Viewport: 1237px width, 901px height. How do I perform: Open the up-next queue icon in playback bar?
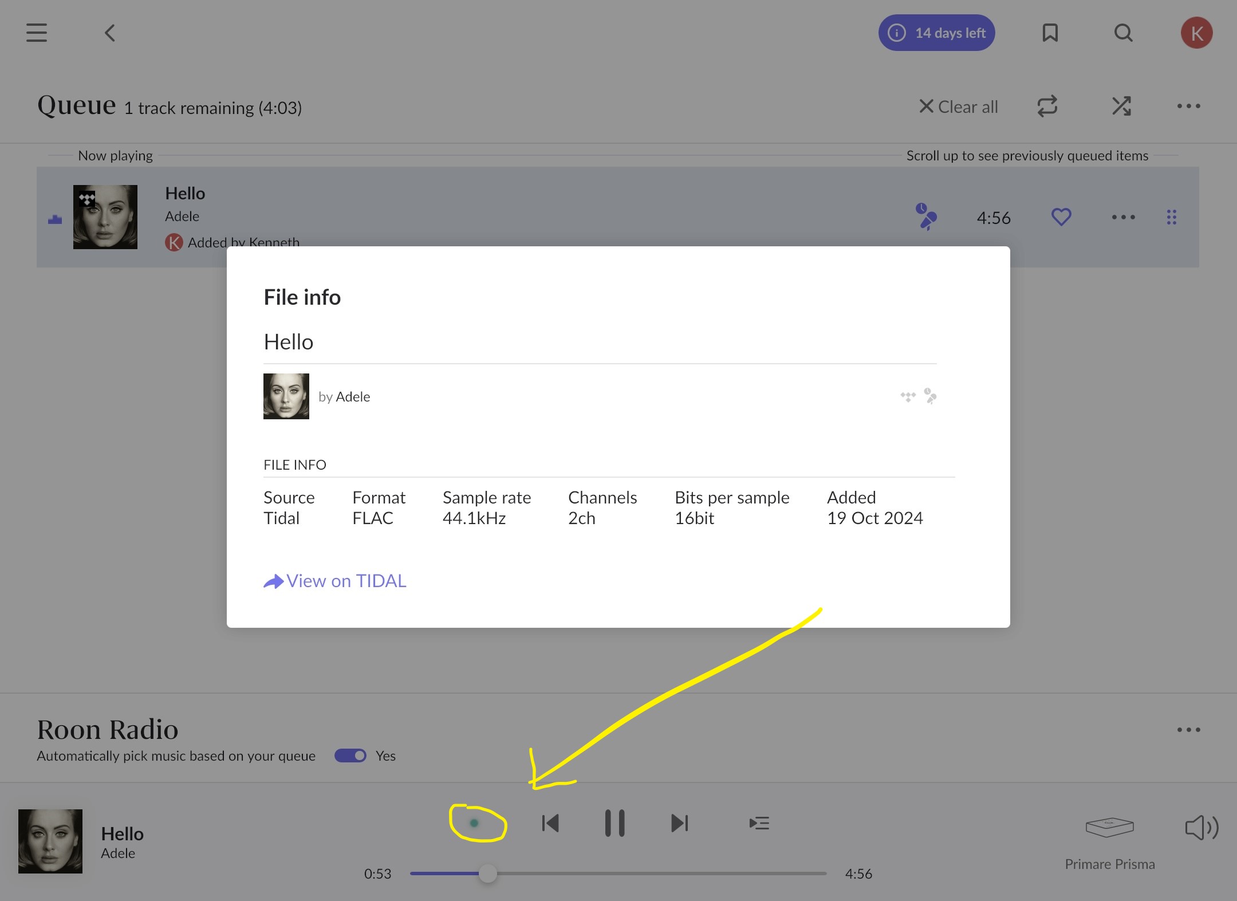[x=759, y=823]
